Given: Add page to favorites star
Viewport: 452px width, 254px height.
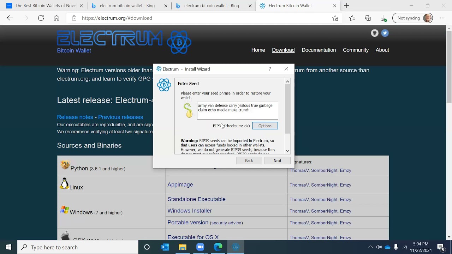Looking at the screenshot, I should pos(335,18).
